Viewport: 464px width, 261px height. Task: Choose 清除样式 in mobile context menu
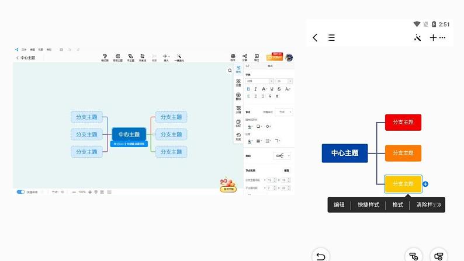point(426,204)
